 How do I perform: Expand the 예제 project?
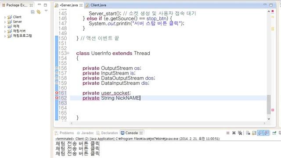5,27
